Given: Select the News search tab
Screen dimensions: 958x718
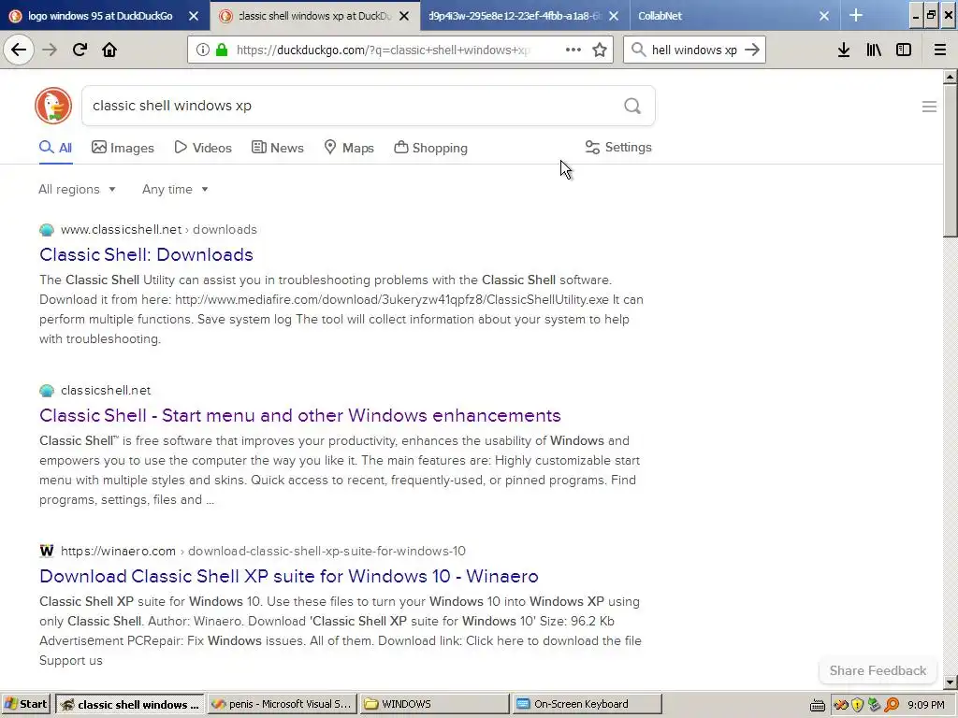Looking at the screenshot, I should 277,148.
